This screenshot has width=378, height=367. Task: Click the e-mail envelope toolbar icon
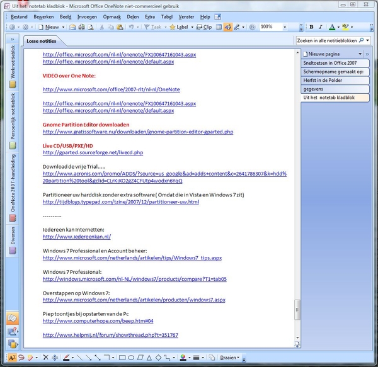coord(72,27)
